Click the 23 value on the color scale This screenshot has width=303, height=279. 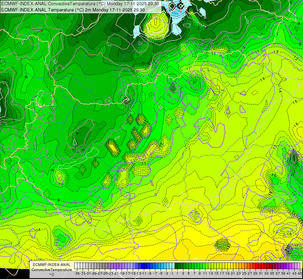pyautogui.click(x=239, y=274)
